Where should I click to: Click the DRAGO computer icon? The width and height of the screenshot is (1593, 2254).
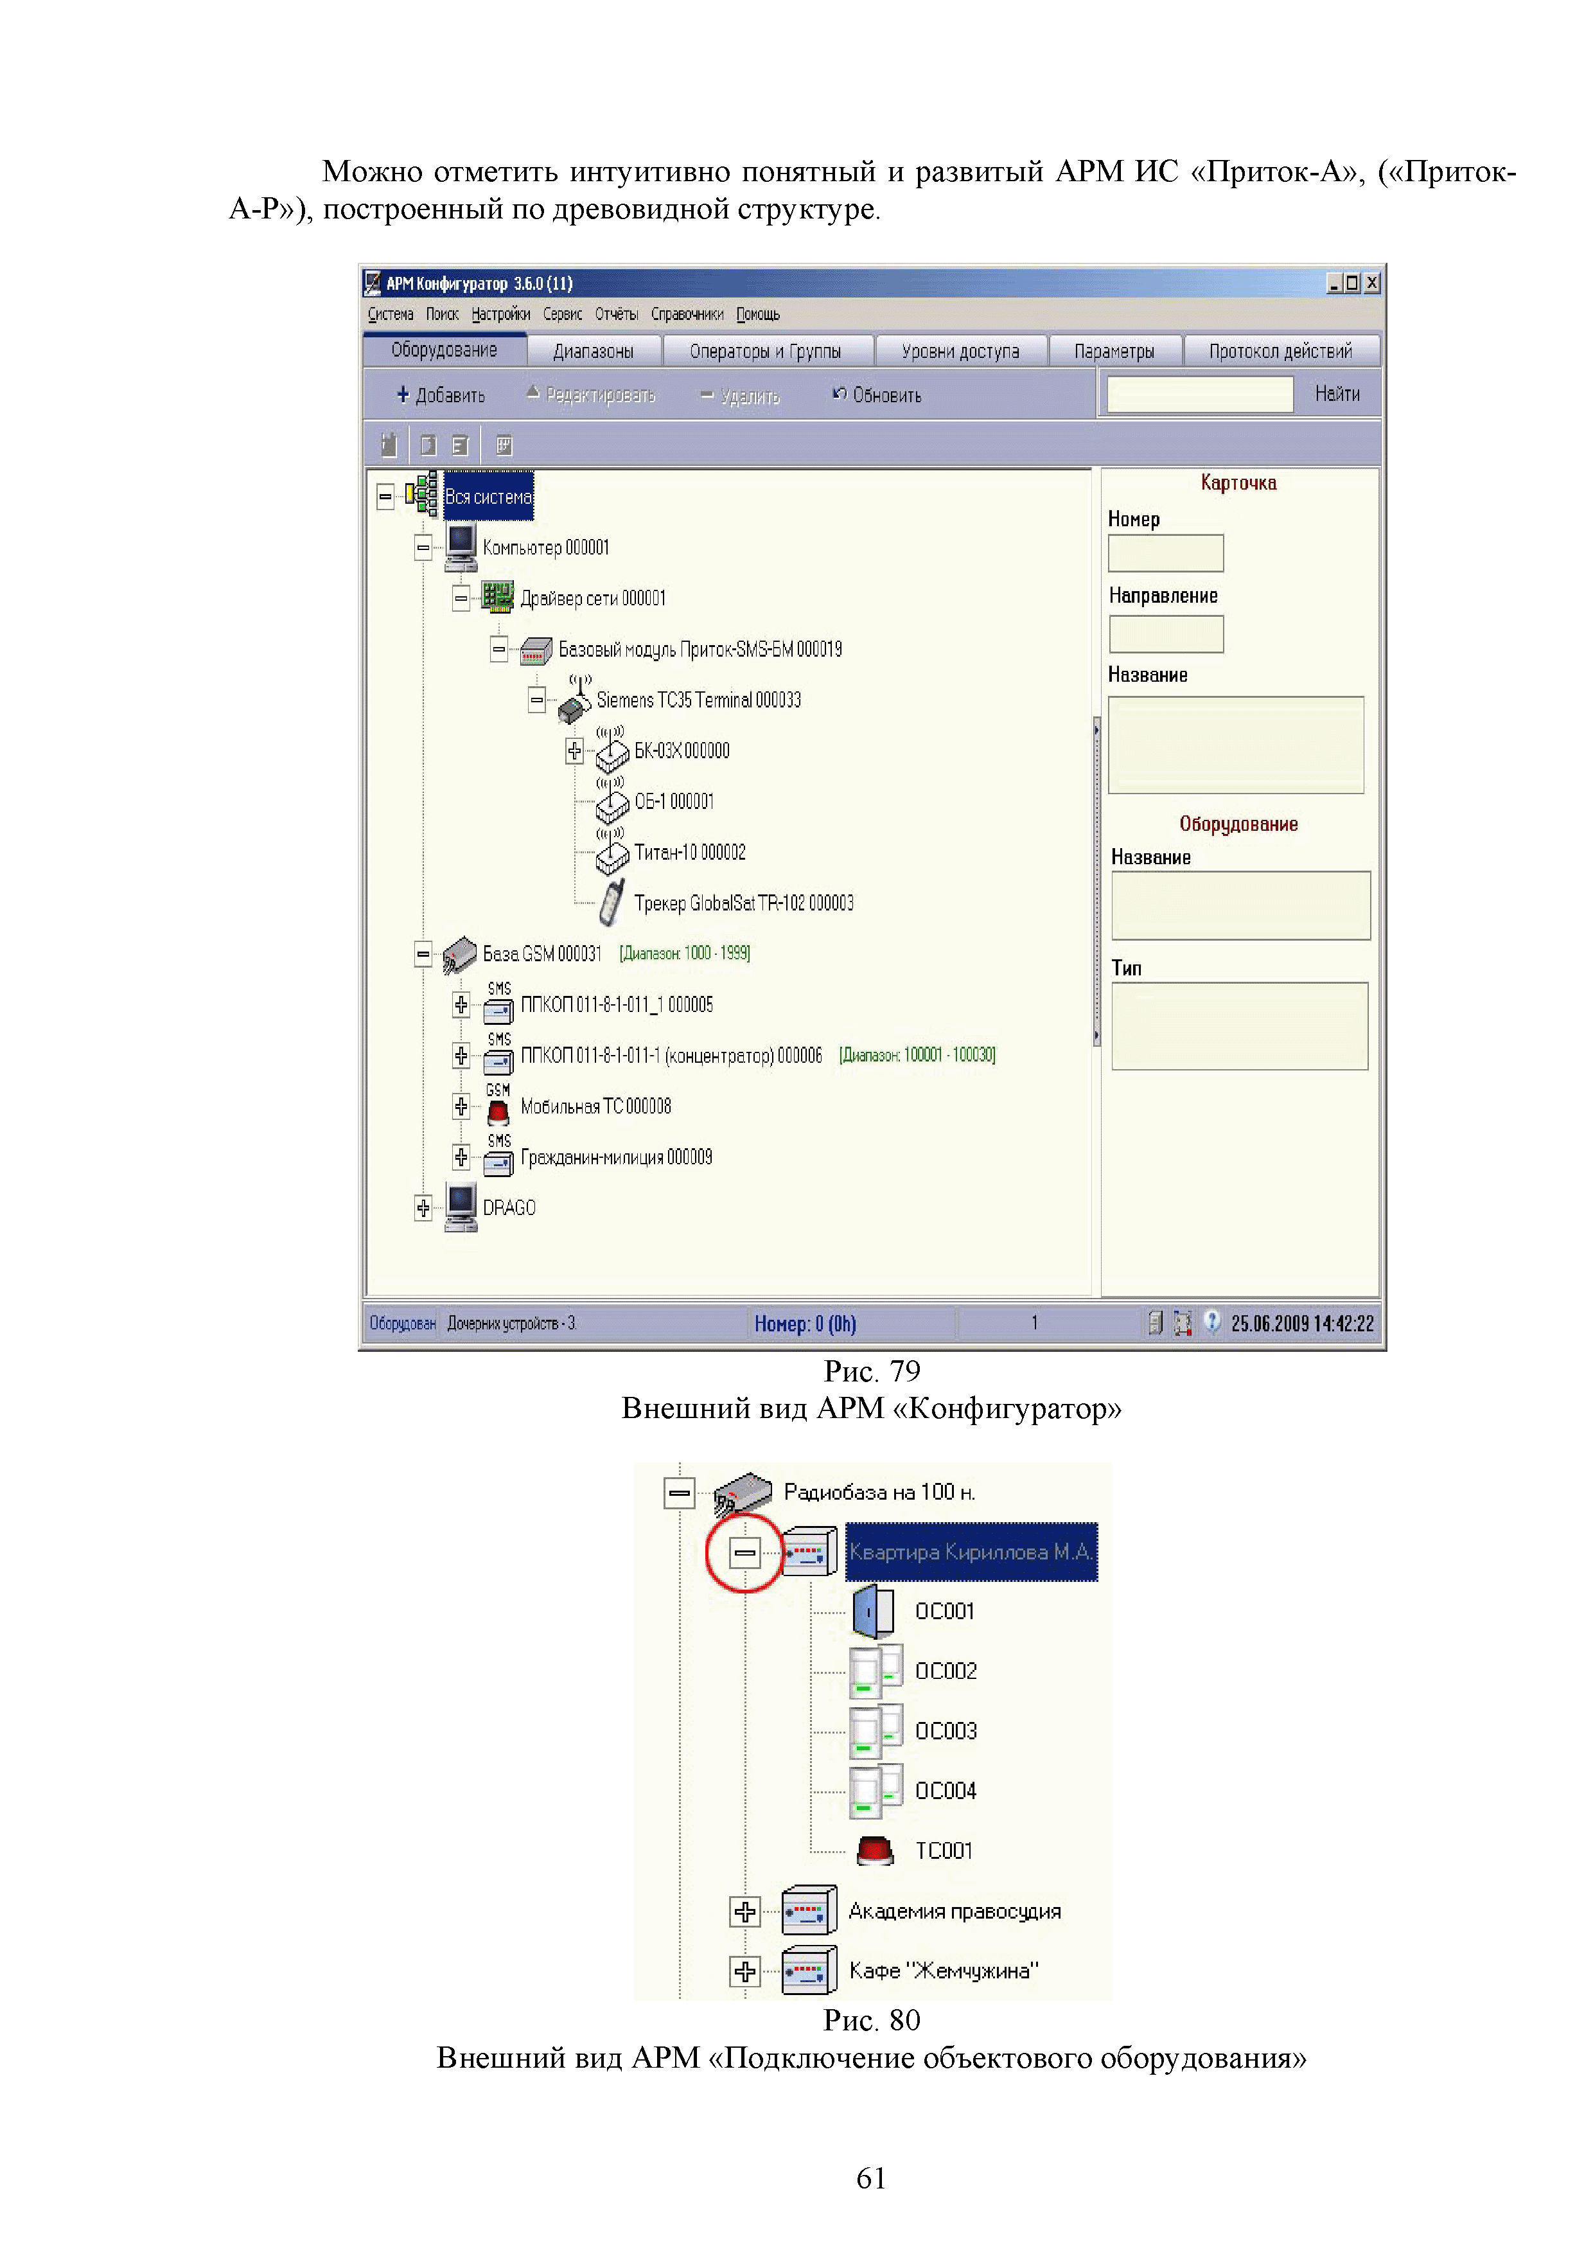point(461,1207)
